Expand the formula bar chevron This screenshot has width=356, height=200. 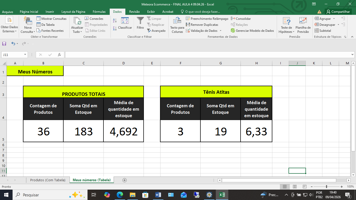pyautogui.click(x=353, y=55)
